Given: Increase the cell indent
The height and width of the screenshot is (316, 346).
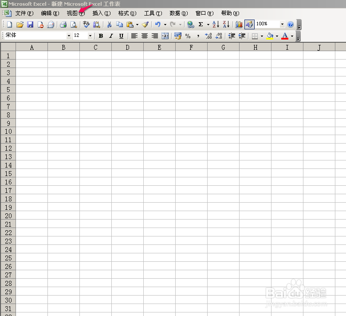Looking at the screenshot, I should (x=242, y=36).
